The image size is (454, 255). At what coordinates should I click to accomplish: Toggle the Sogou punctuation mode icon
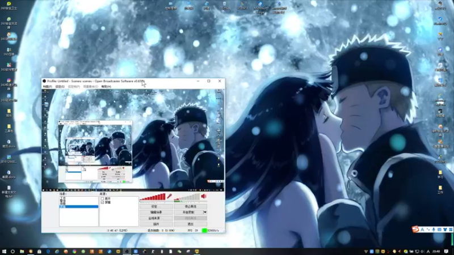[428, 229]
